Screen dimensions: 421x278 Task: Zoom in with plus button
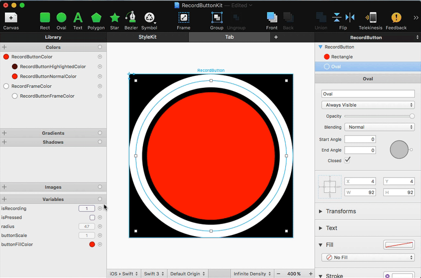(x=311, y=274)
